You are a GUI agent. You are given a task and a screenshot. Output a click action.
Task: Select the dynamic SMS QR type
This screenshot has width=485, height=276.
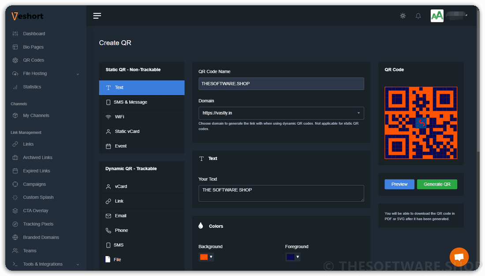142,245
